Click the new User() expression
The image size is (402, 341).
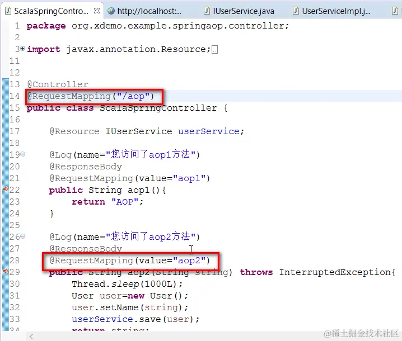158,296
